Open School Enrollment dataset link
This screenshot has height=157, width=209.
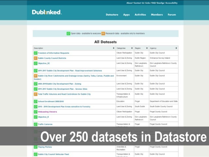(51, 102)
